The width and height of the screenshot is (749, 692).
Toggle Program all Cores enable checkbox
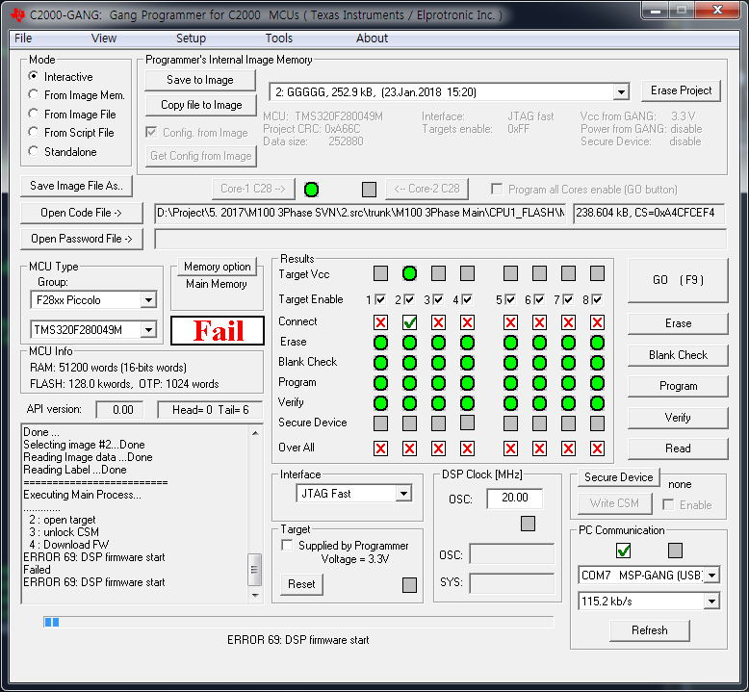point(497,189)
